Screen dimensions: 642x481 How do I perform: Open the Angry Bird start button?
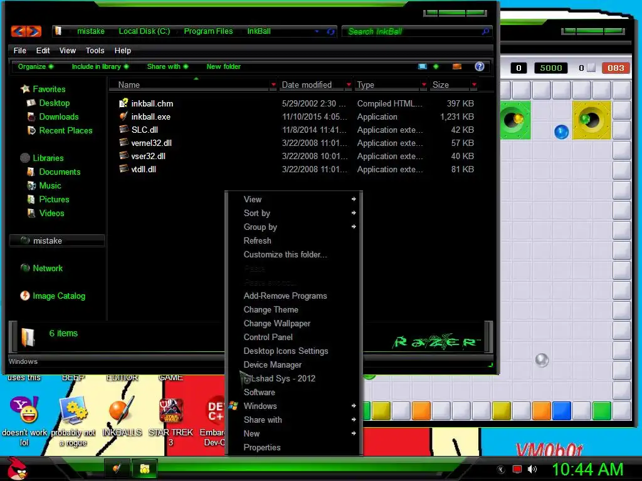click(17, 468)
